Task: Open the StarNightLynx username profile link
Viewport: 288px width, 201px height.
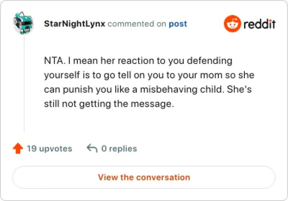Action: point(74,24)
